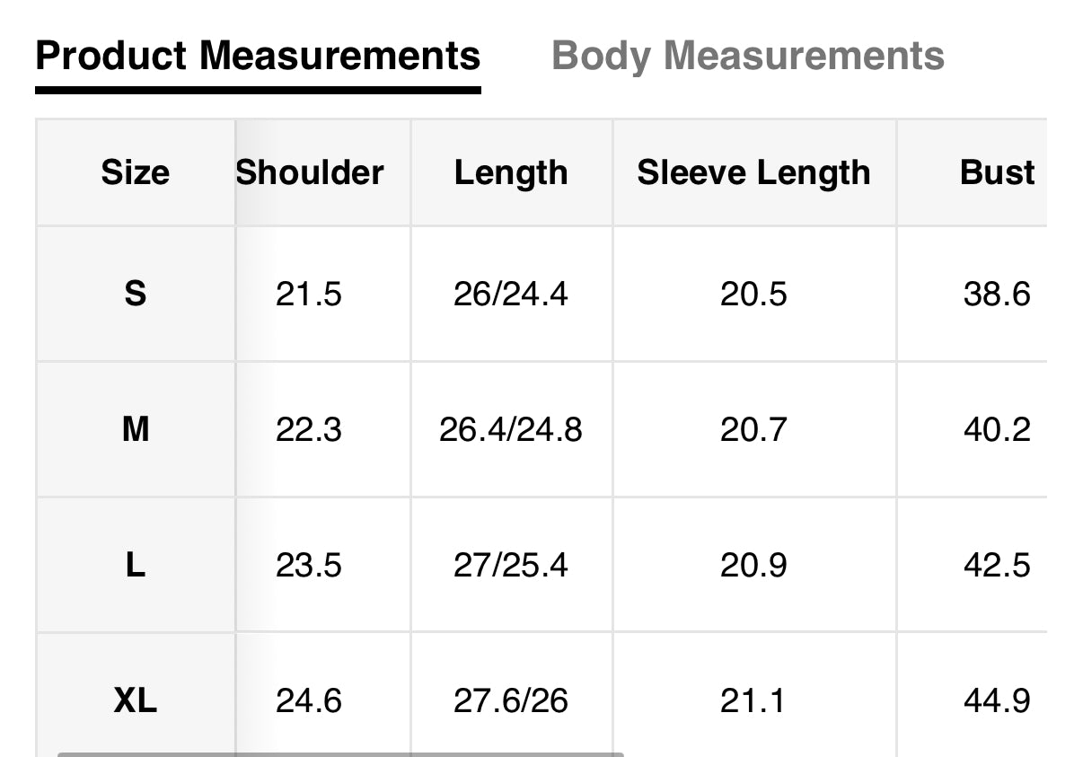Select the S size row label
This screenshot has width=1083, height=757.
pos(135,294)
